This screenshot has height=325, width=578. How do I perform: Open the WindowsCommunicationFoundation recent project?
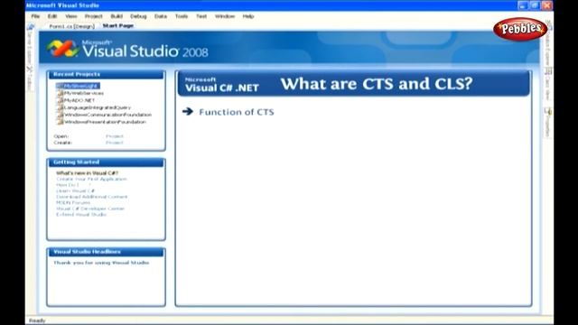click(105, 115)
